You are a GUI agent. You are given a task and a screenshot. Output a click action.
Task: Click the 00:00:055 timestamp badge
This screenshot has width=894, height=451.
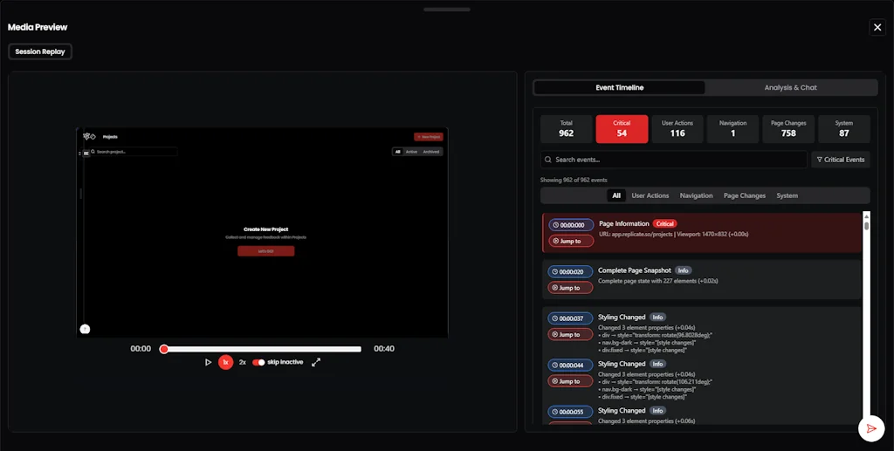(x=570, y=412)
